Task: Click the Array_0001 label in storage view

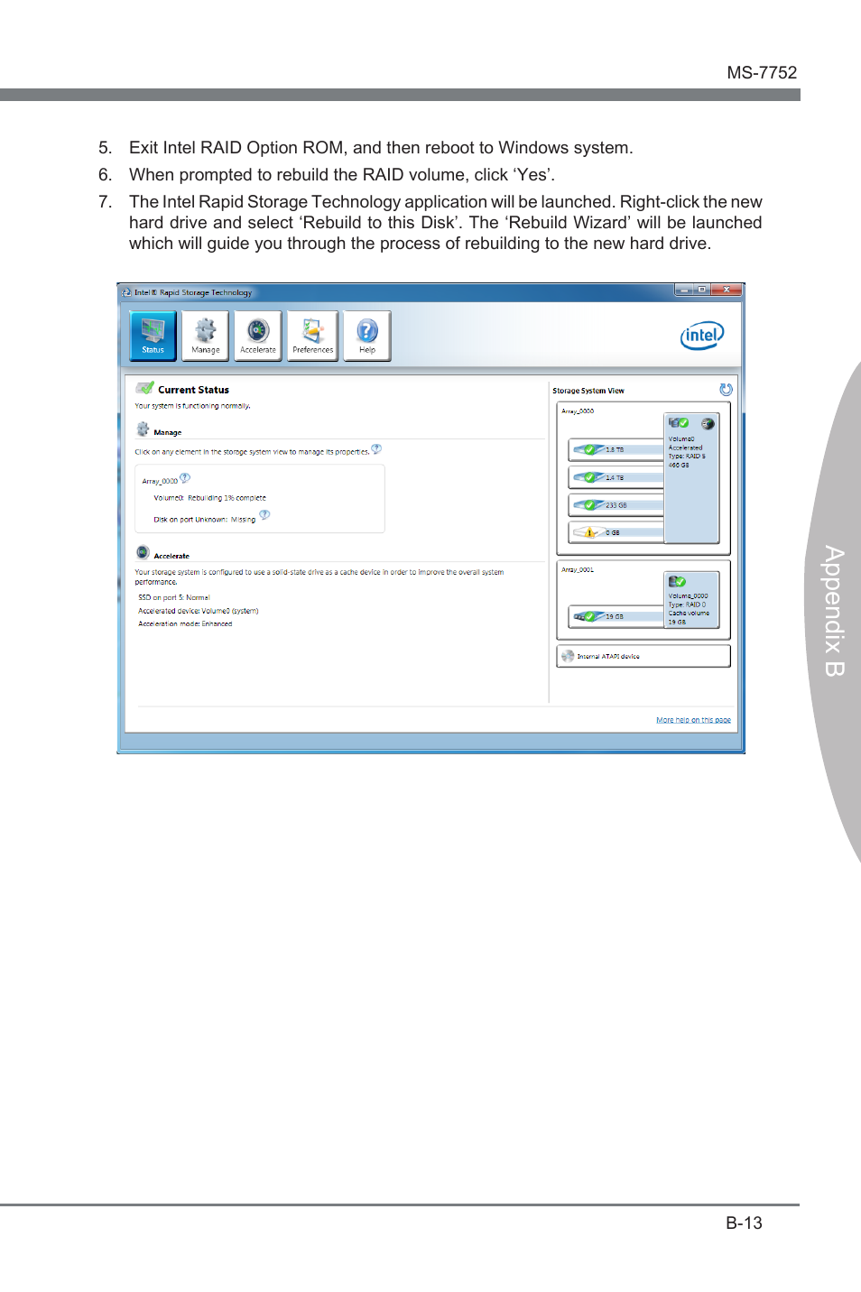Action: click(578, 569)
